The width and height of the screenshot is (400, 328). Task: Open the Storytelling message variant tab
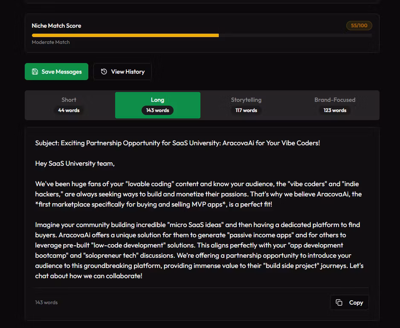pos(246,100)
